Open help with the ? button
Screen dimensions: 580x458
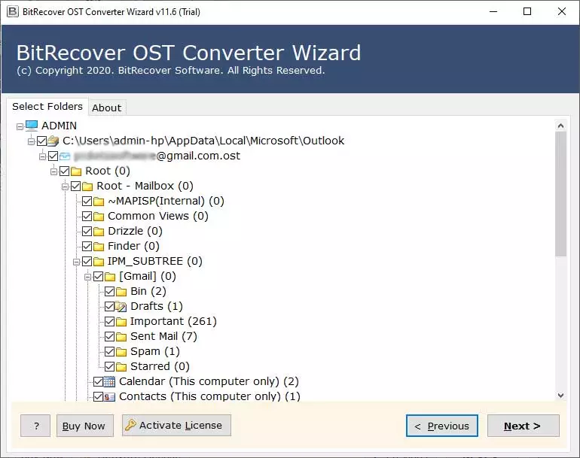pos(35,426)
